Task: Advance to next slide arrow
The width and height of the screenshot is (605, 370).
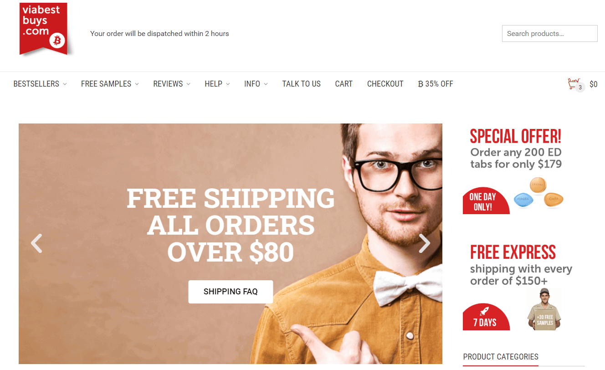Action: (x=424, y=243)
